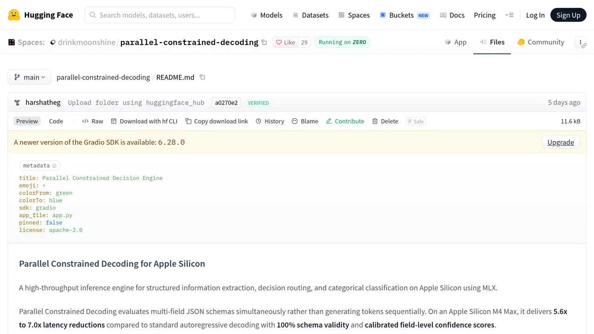Click the search magnifier icon

tap(93, 15)
